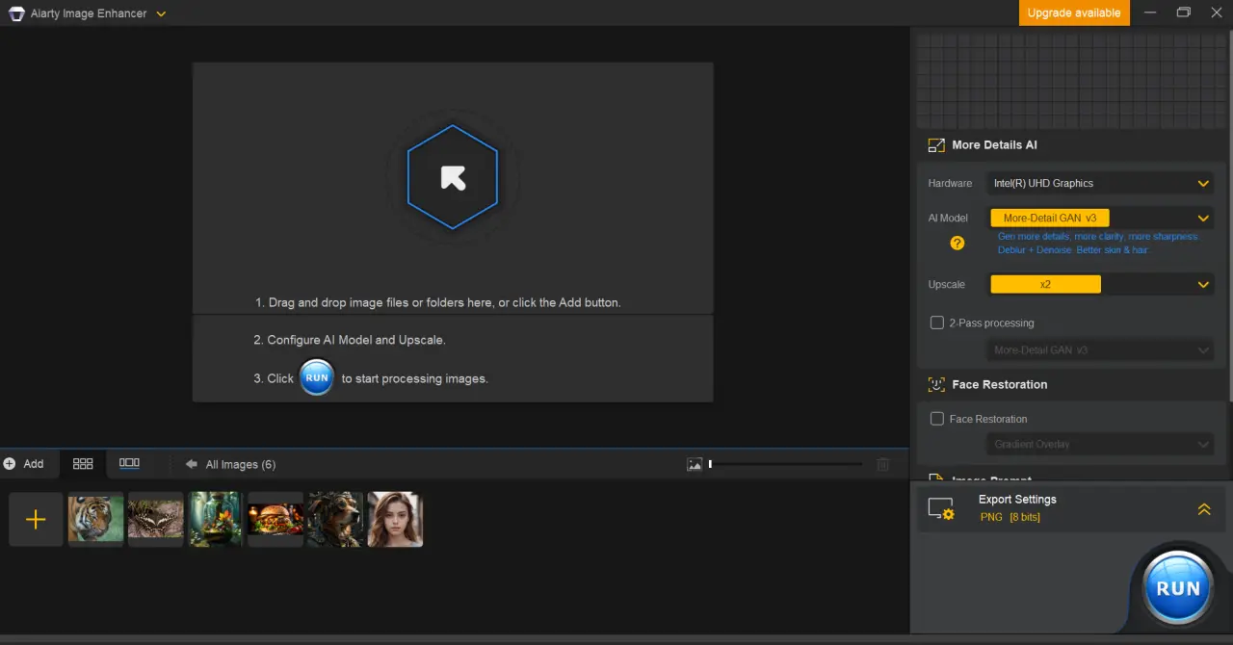Click the back arrow beside All Images
1233x645 pixels.
click(192, 464)
